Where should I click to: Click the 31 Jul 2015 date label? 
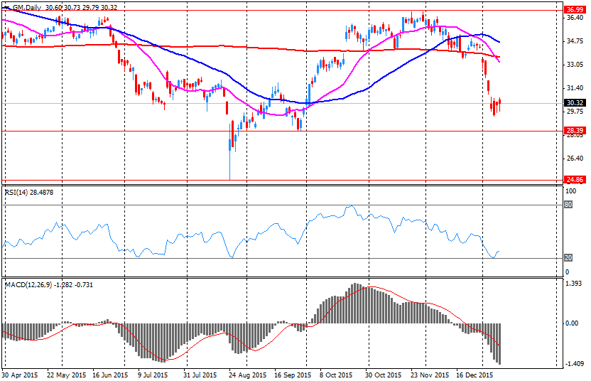pos(200,375)
